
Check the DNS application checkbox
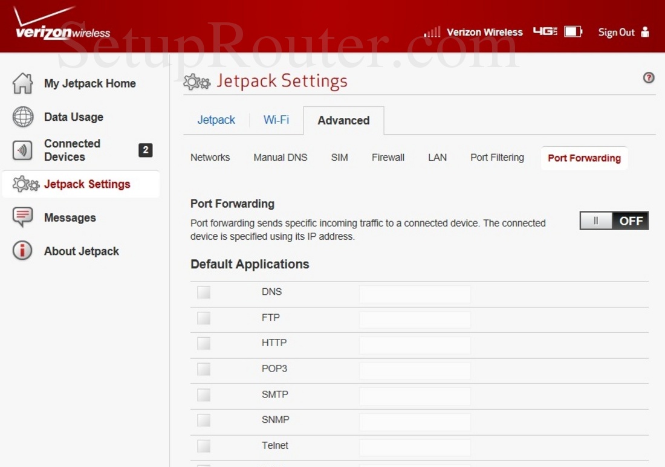204,292
